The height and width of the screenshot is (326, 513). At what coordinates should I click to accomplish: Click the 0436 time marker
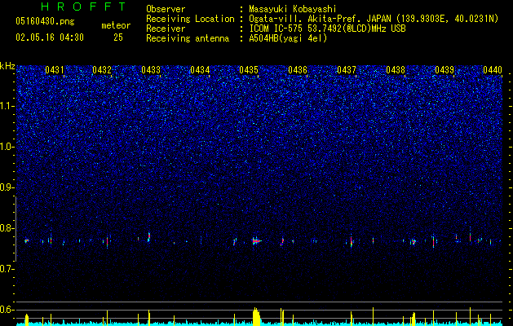(298, 70)
